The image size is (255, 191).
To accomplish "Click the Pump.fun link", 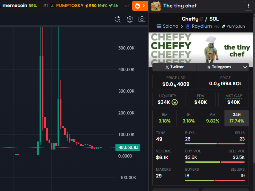I will 233,26.
